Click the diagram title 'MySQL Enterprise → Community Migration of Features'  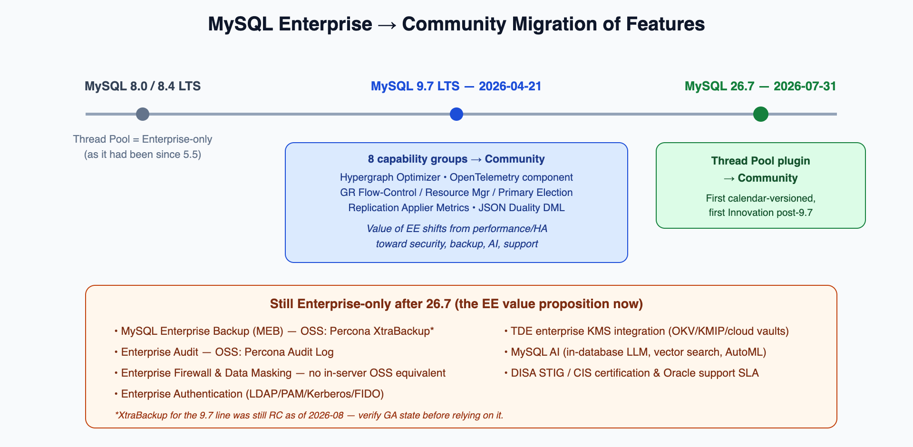(x=456, y=24)
